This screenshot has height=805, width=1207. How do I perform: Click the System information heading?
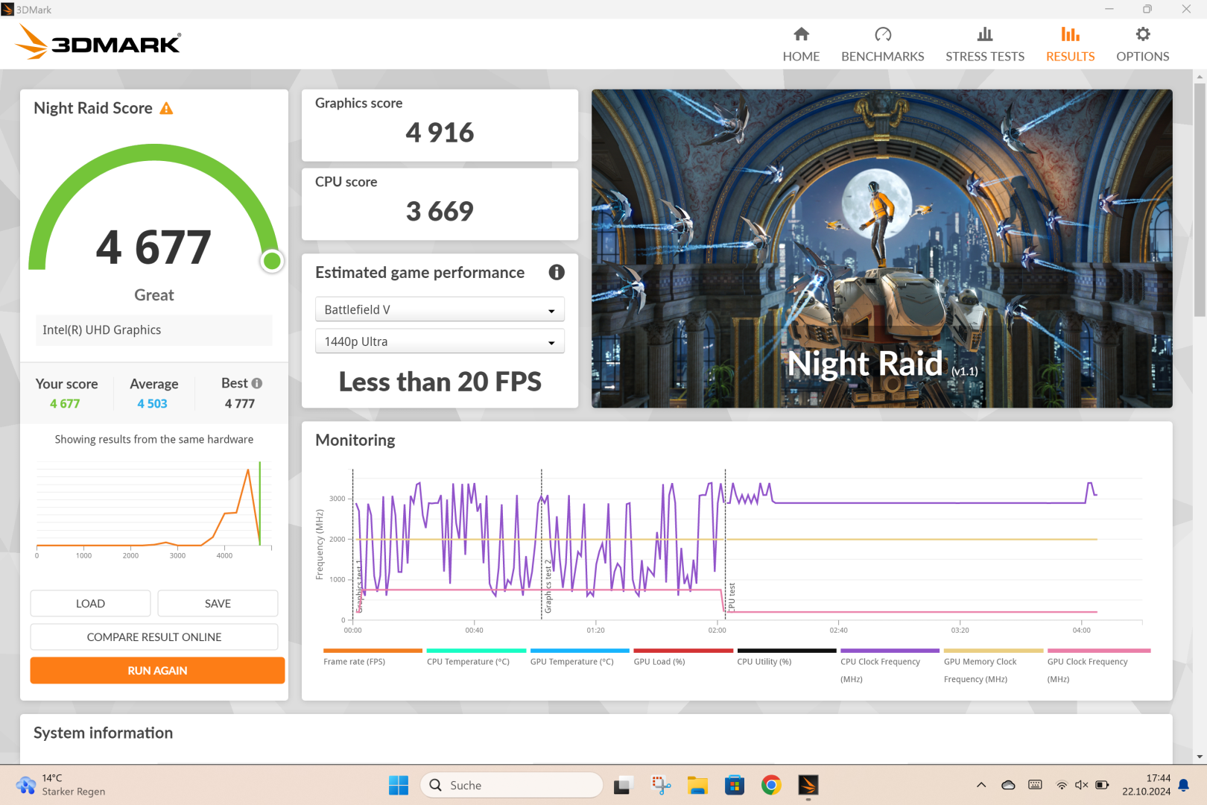click(103, 733)
